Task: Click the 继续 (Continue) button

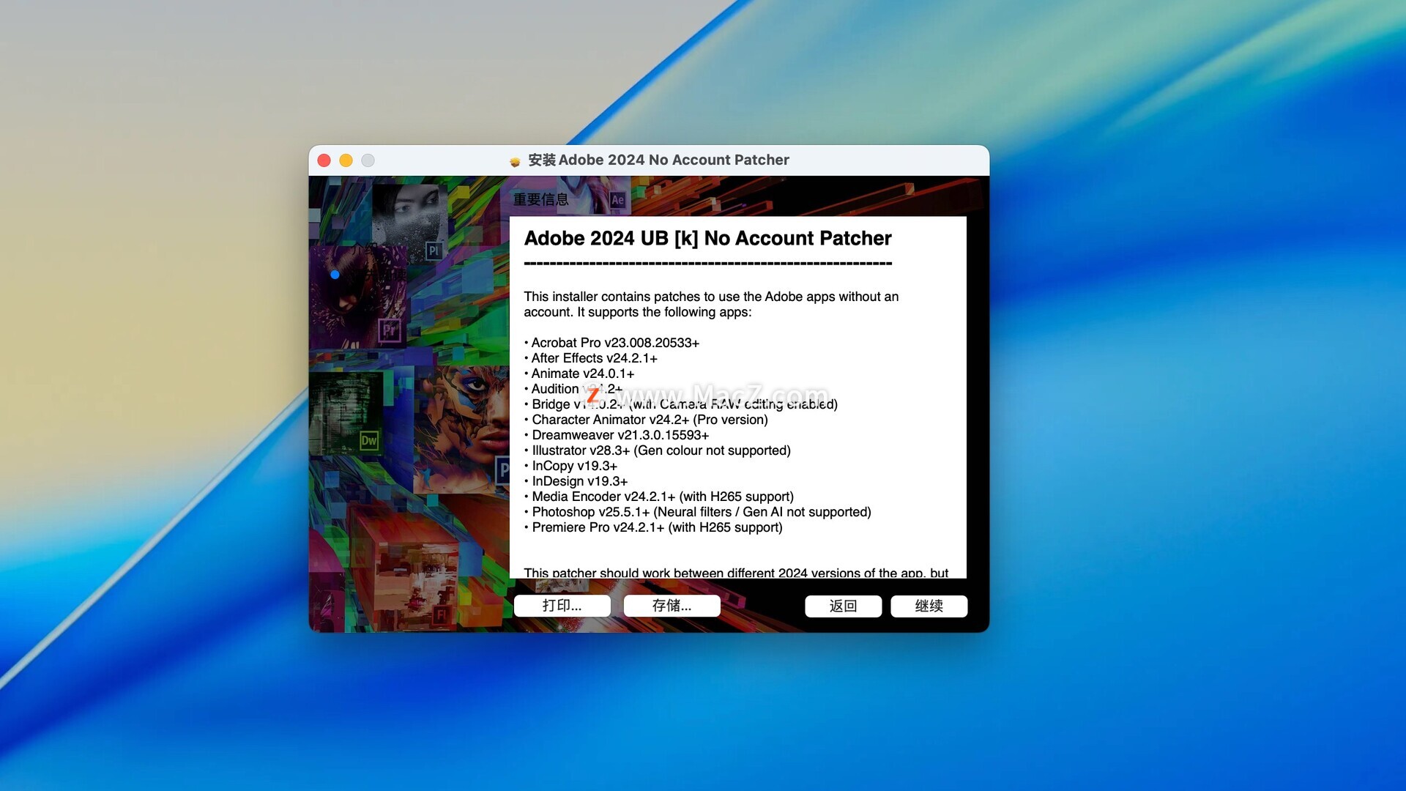Action: (929, 606)
